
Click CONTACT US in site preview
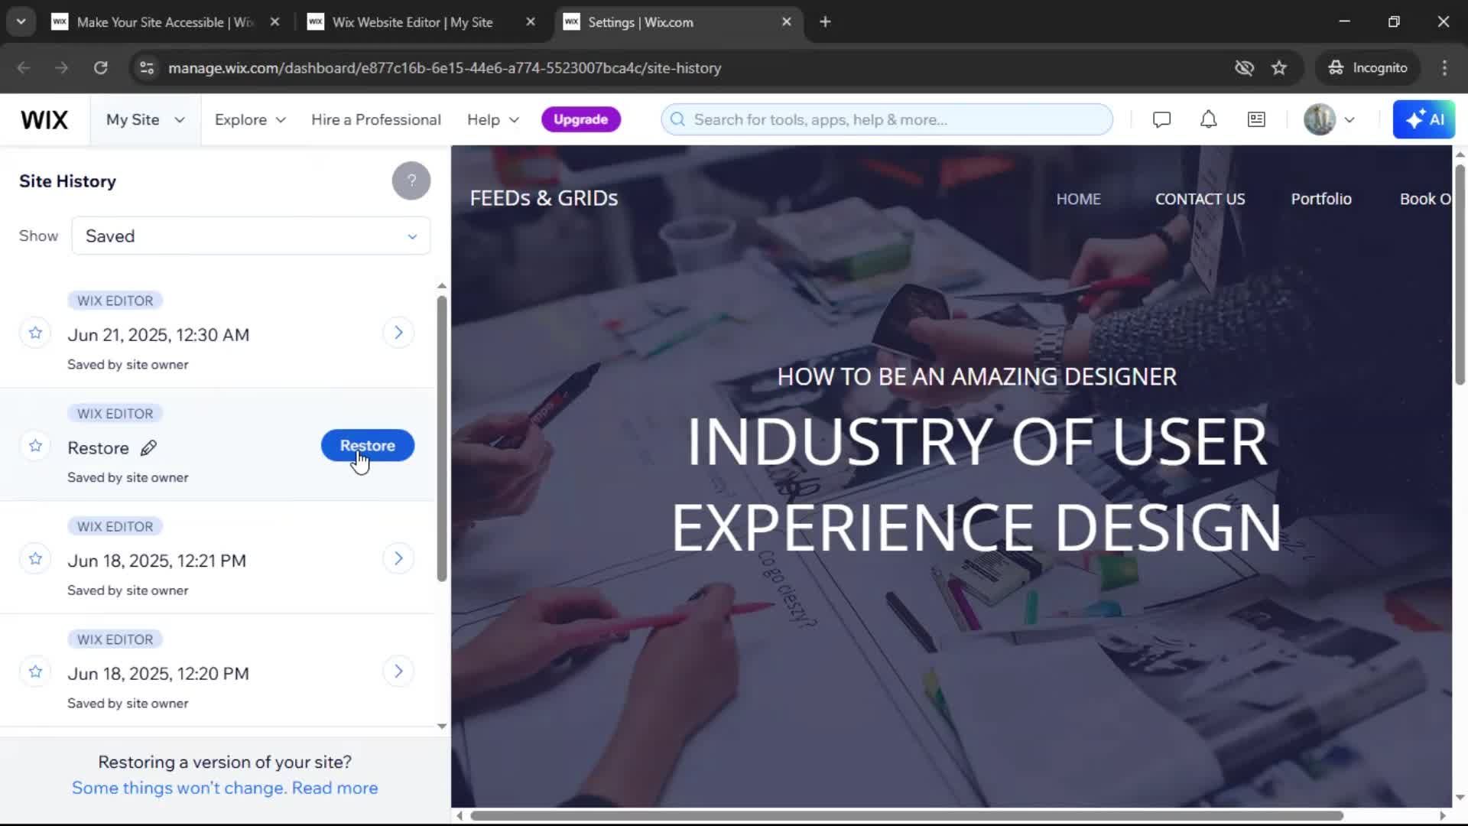pos(1200,199)
